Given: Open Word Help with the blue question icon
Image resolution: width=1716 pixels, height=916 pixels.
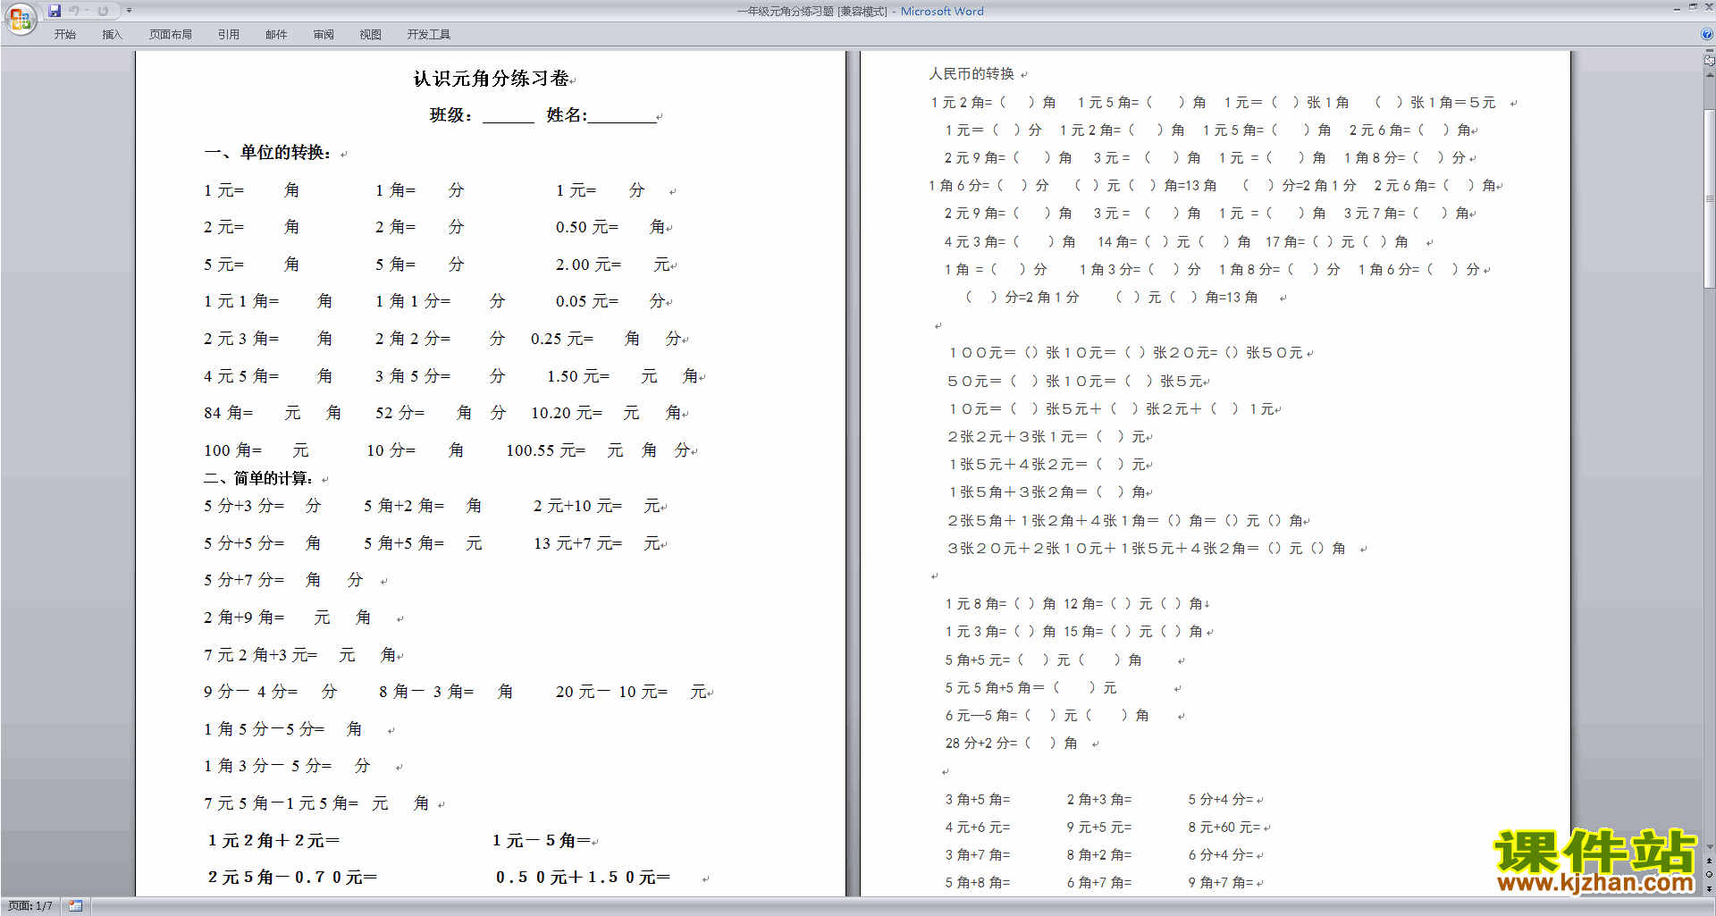Looking at the screenshot, I should tap(1707, 35).
